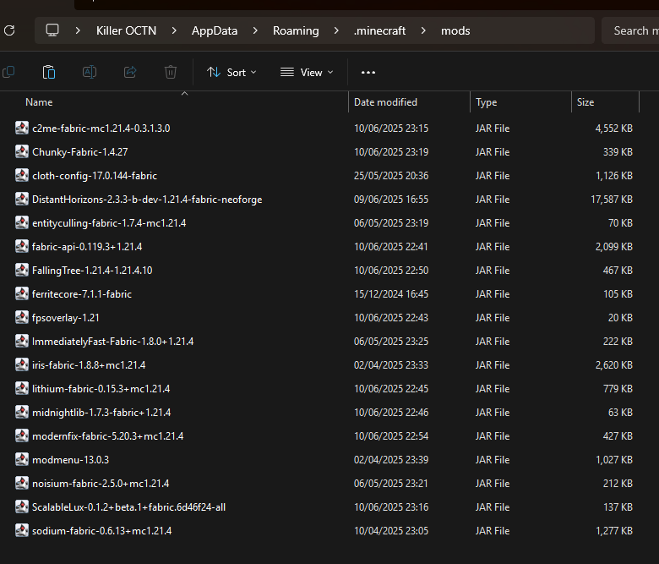659x564 pixels.
Task: Click the 2,620 KB size value
Action: click(613, 365)
